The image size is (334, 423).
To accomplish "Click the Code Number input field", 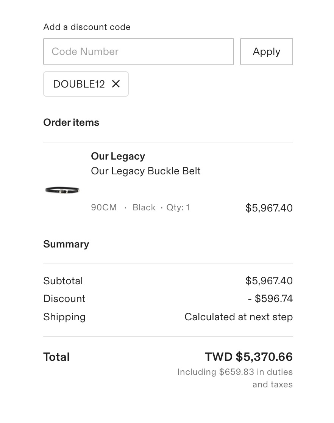I will tap(138, 52).
